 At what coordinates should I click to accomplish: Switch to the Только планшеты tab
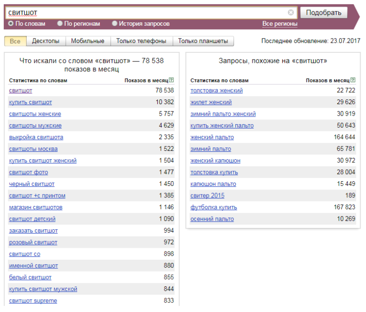(x=203, y=41)
